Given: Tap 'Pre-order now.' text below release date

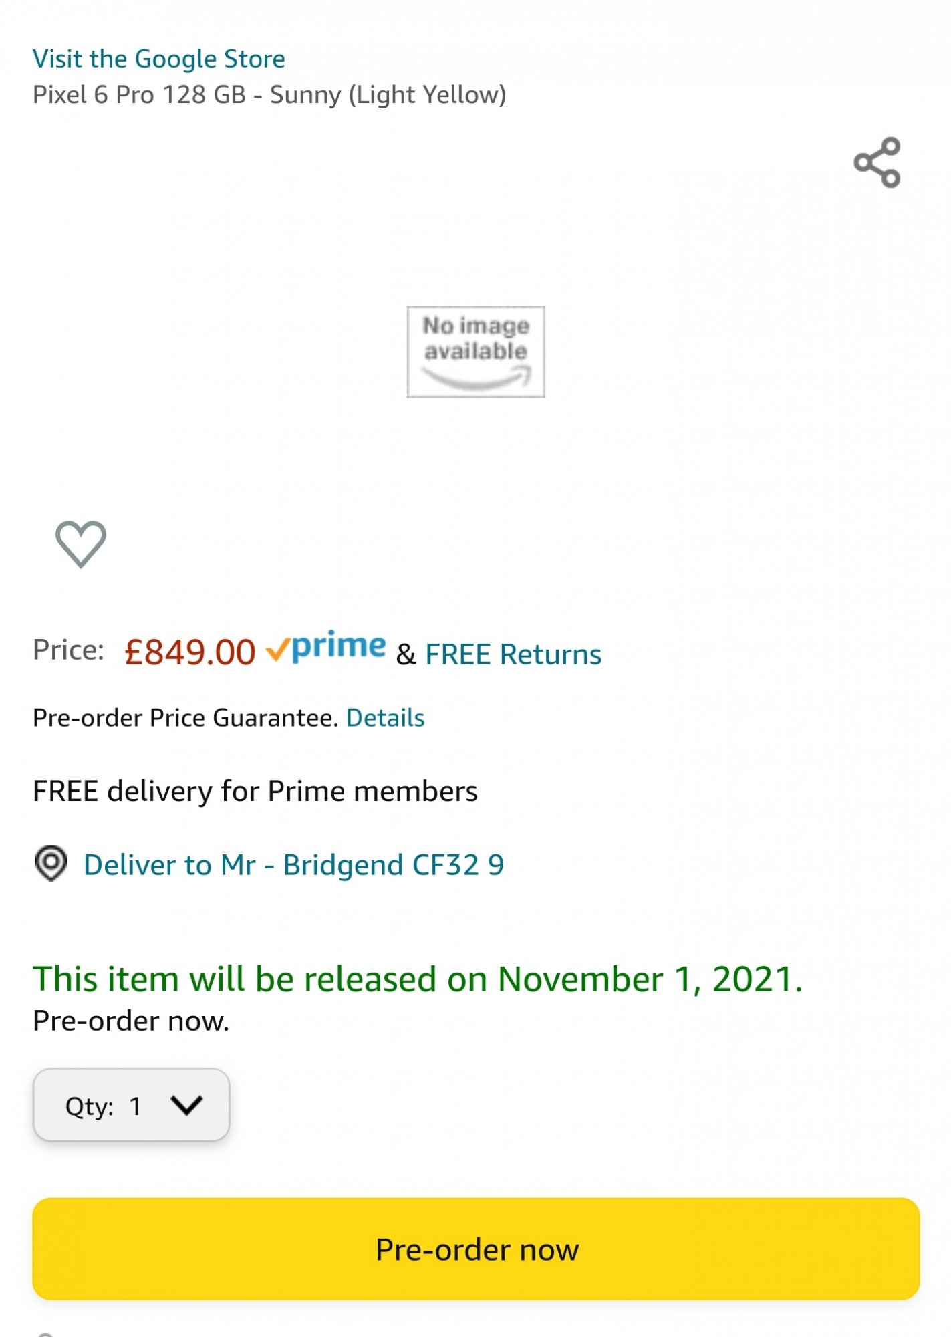Looking at the screenshot, I should 131,1021.
